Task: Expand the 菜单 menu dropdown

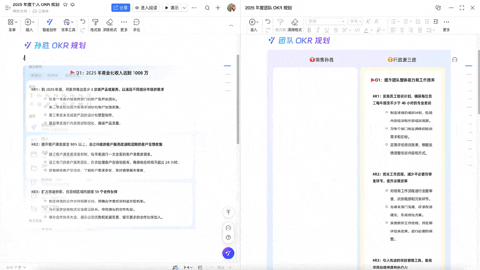Action: 12,22
